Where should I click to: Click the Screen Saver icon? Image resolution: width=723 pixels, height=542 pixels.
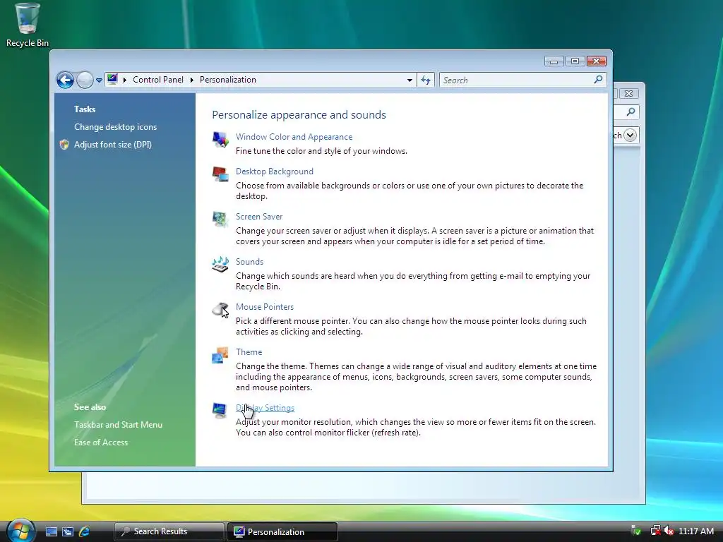coord(220,219)
